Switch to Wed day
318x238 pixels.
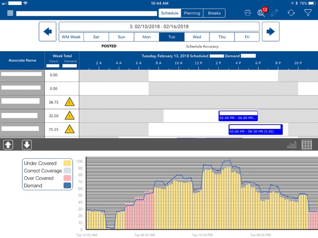point(197,37)
